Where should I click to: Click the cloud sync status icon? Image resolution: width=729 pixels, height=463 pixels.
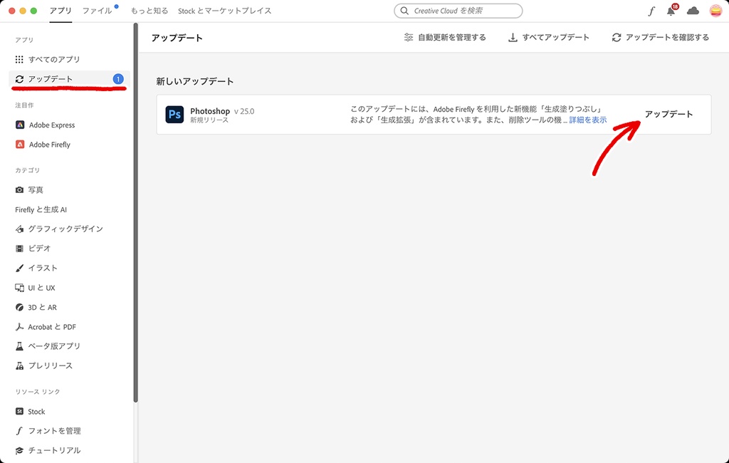693,11
